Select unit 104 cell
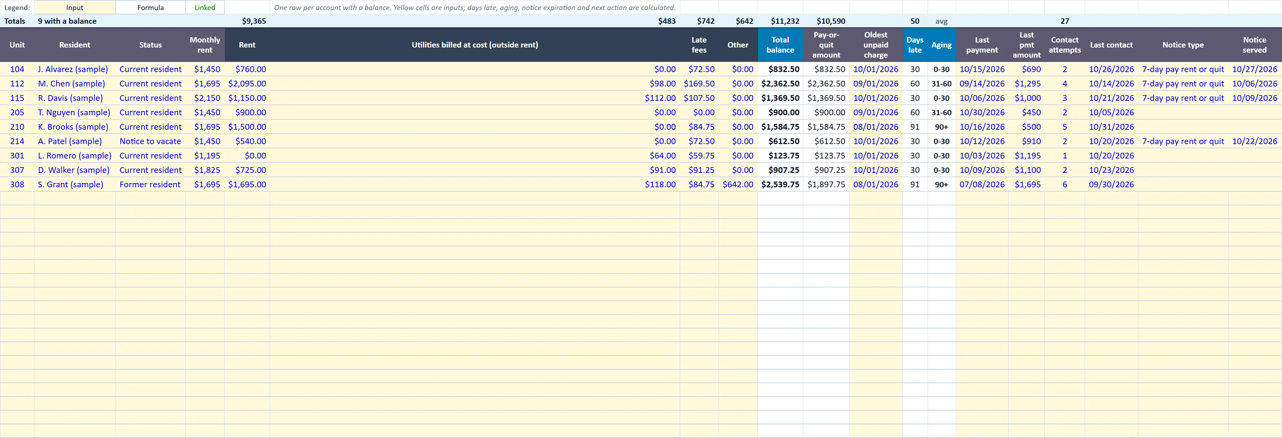The image size is (1282, 438). [17, 69]
